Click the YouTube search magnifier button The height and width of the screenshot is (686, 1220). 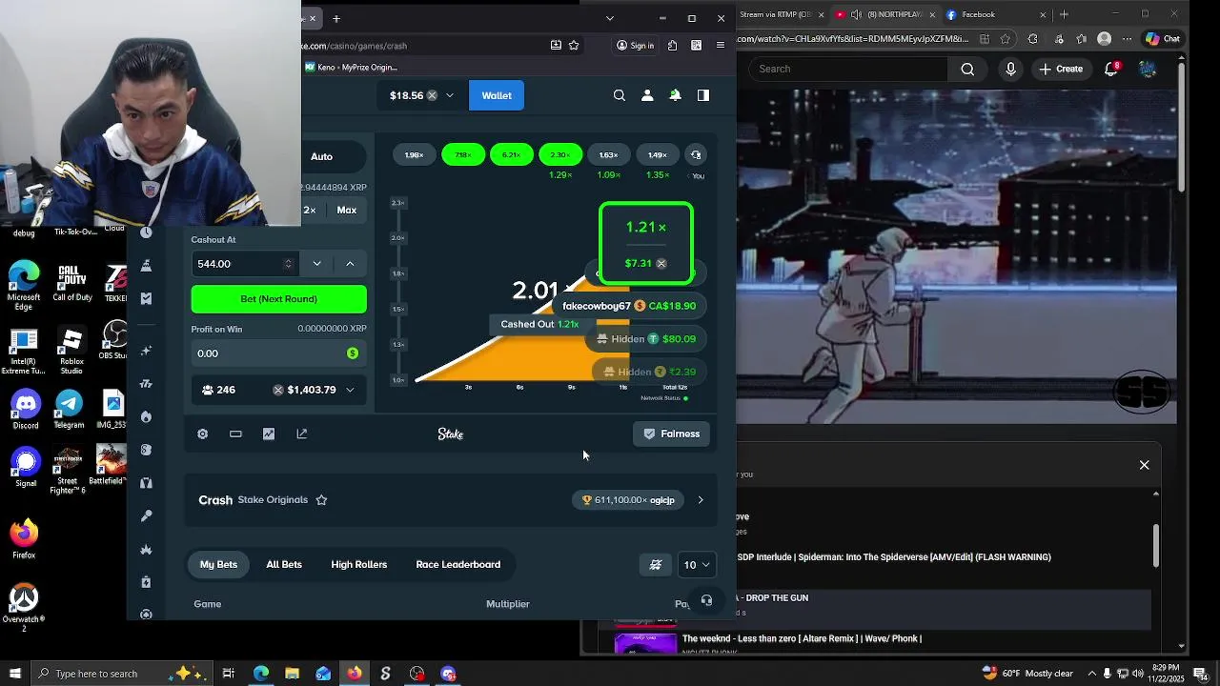click(967, 69)
